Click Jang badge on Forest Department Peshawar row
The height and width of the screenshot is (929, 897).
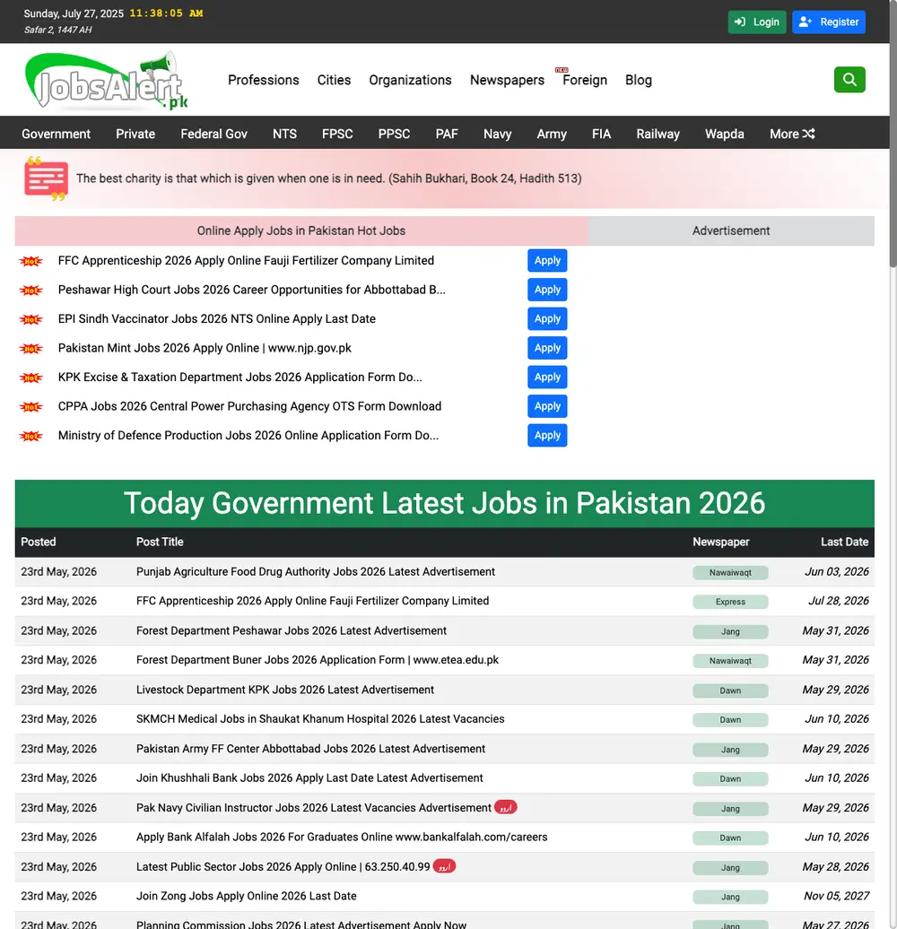point(730,631)
